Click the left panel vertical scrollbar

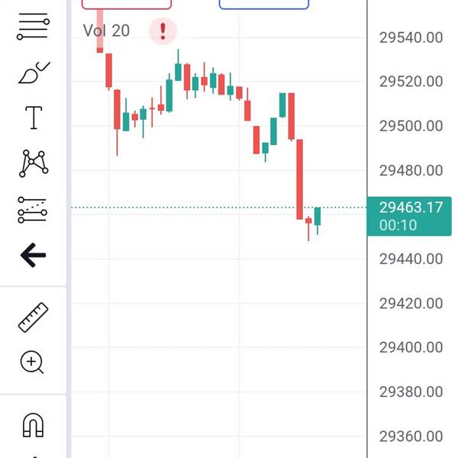tap(69, 229)
